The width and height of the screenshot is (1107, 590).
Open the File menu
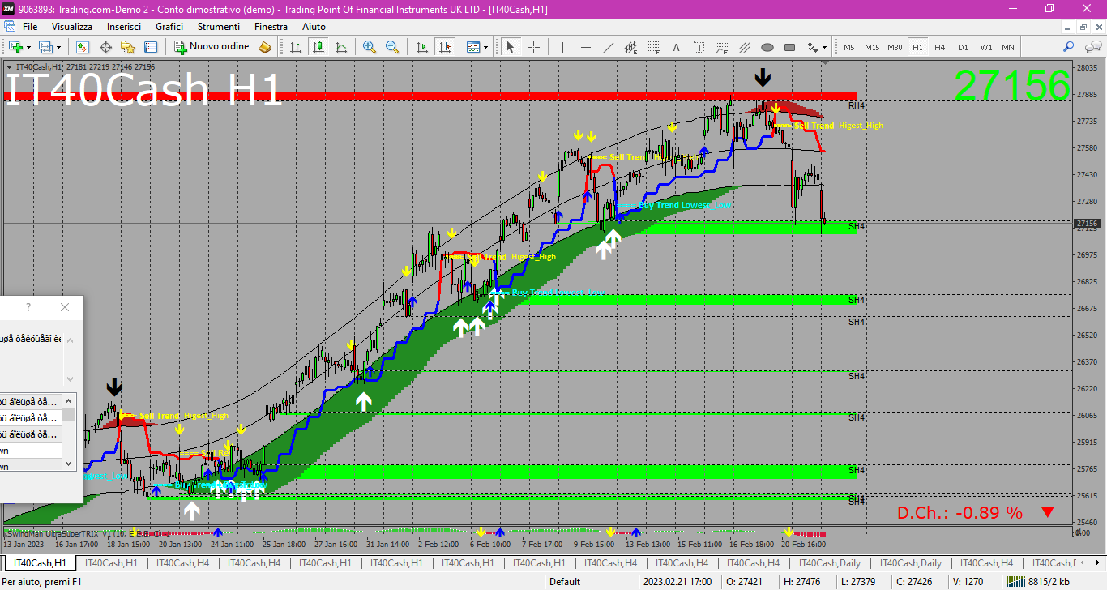point(30,27)
